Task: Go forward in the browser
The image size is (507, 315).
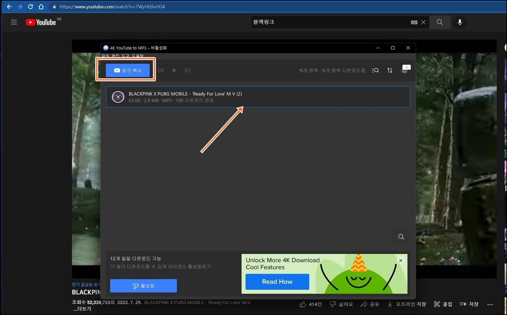Action: pos(20,7)
